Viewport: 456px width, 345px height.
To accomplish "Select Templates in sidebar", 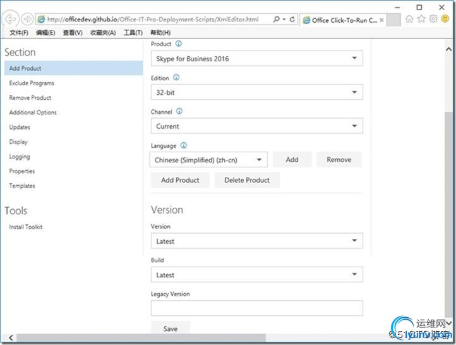I will coord(22,185).
